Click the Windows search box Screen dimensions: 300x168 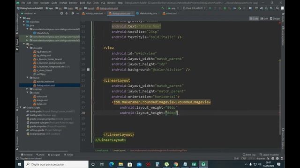click(56, 164)
